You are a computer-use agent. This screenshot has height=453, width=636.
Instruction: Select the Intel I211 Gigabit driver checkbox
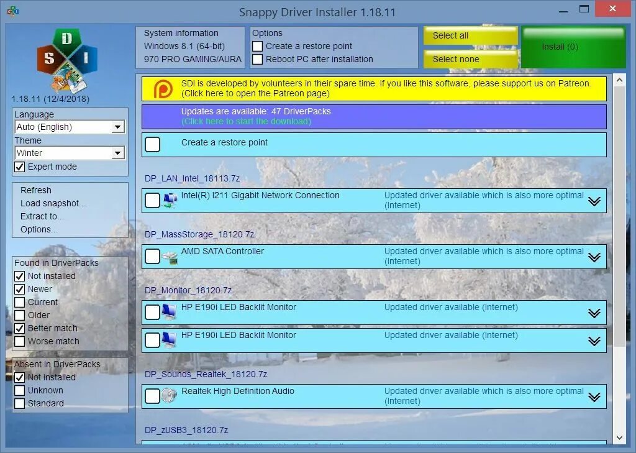(x=153, y=200)
